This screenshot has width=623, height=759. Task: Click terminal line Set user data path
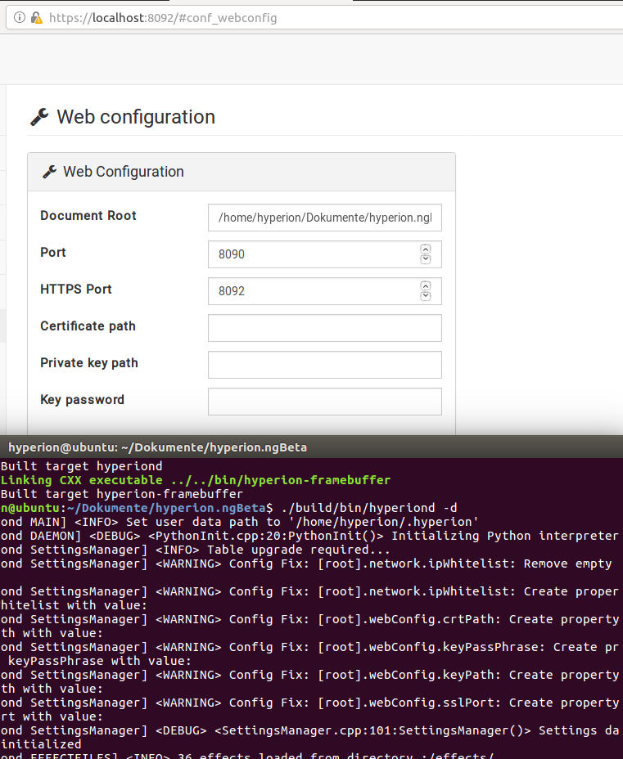[x=240, y=522]
